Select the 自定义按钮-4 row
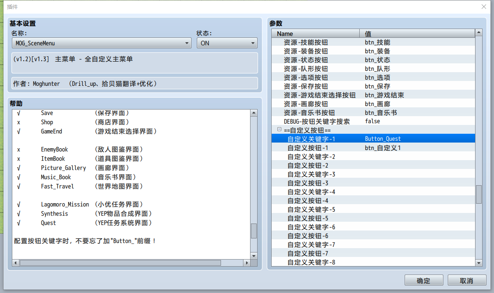Image resolution: width=494 pixels, height=293 pixels. click(x=373, y=201)
